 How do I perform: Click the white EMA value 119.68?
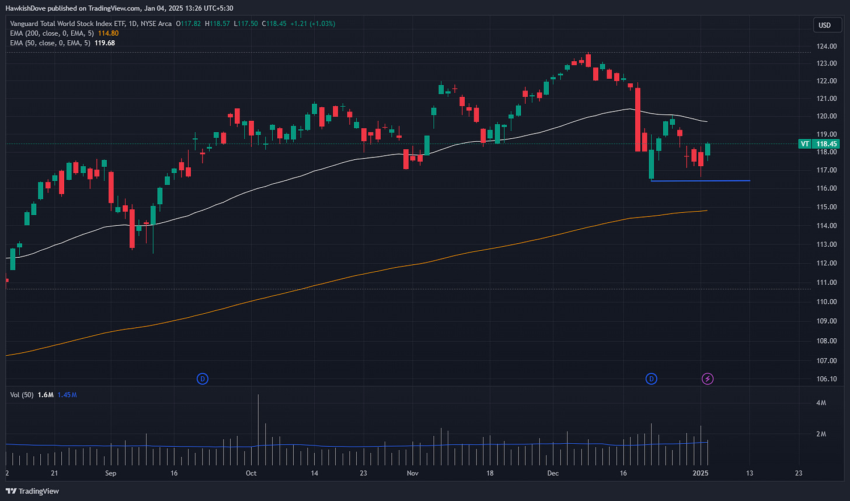tap(103, 43)
